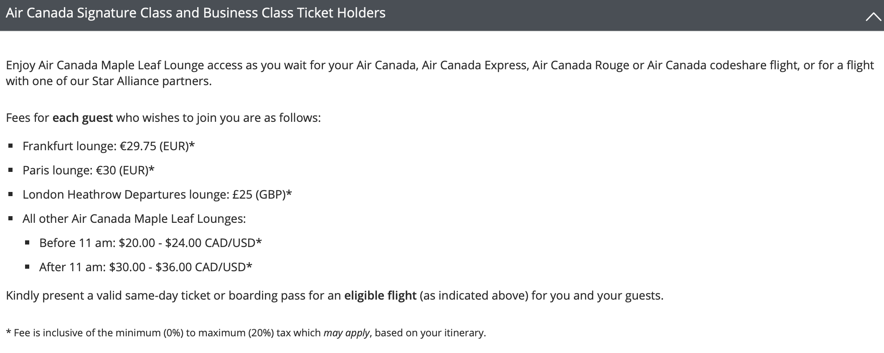This screenshot has height=353, width=884.
Task: Click the tax footnote beginning with asterisk
Action: pyautogui.click(x=246, y=333)
